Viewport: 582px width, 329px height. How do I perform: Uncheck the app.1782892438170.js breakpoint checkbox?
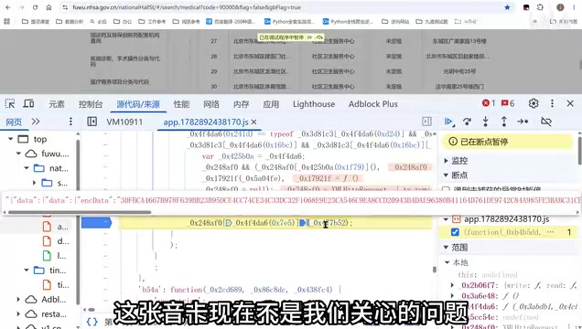(455, 232)
